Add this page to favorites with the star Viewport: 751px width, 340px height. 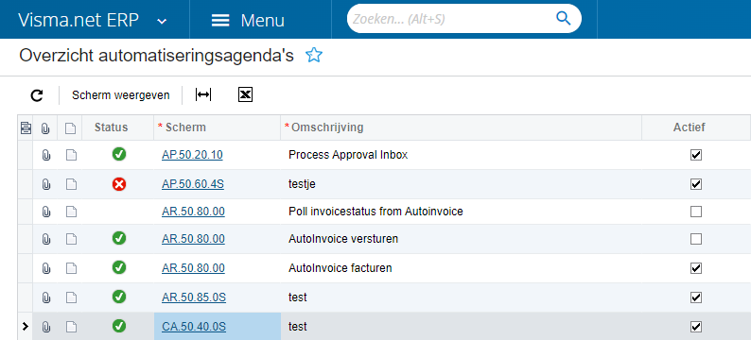tap(314, 56)
